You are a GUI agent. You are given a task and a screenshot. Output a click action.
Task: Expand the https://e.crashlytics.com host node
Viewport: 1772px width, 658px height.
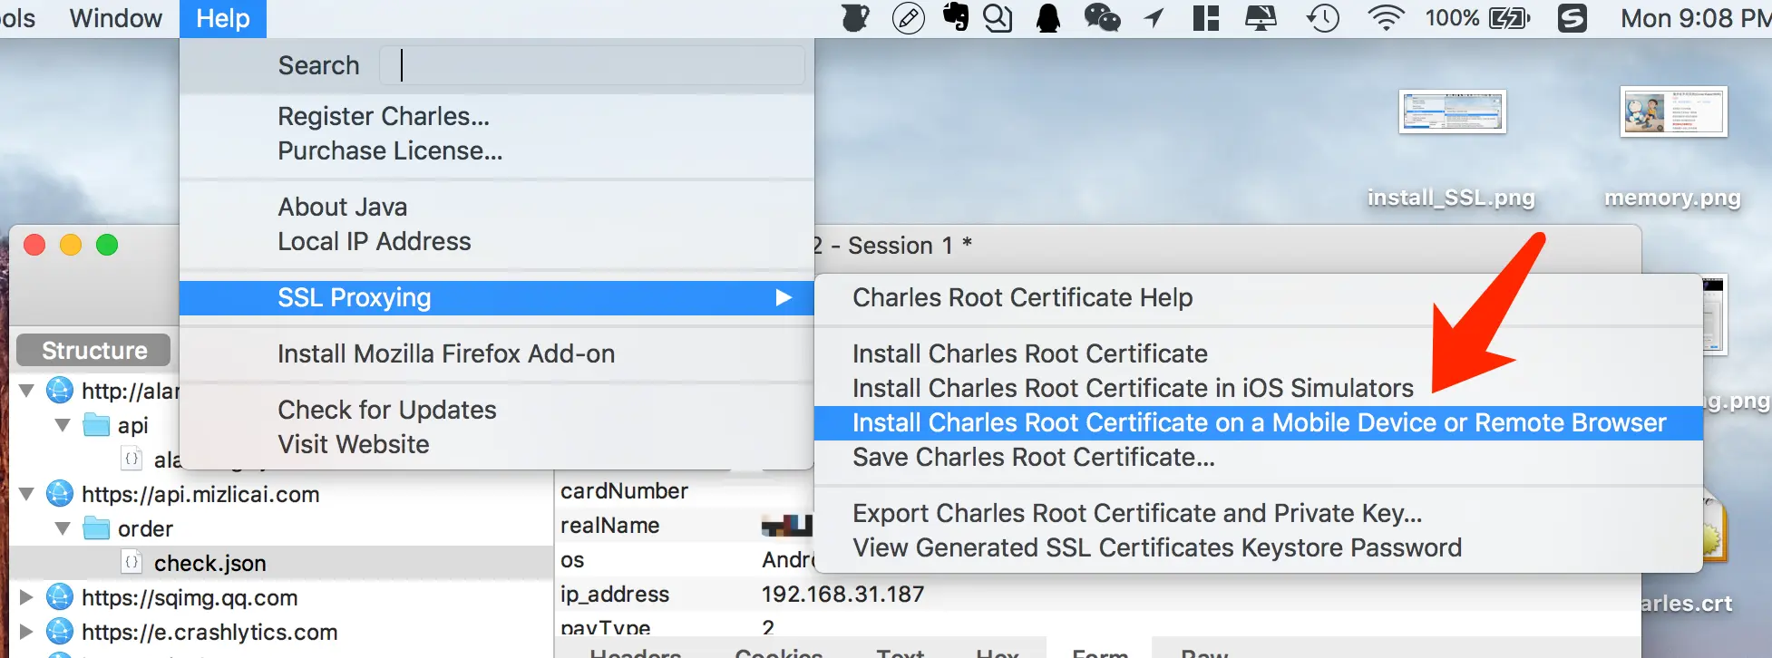[x=27, y=632]
